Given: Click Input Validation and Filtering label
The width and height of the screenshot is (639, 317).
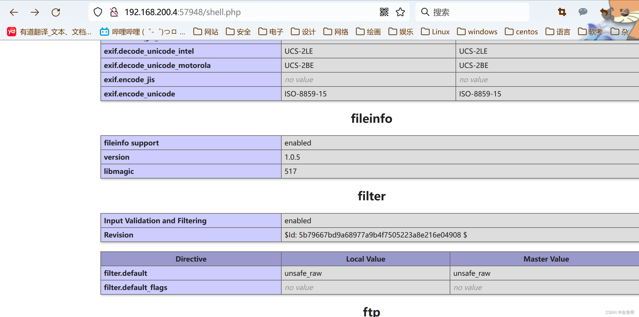Looking at the screenshot, I should tap(155, 221).
